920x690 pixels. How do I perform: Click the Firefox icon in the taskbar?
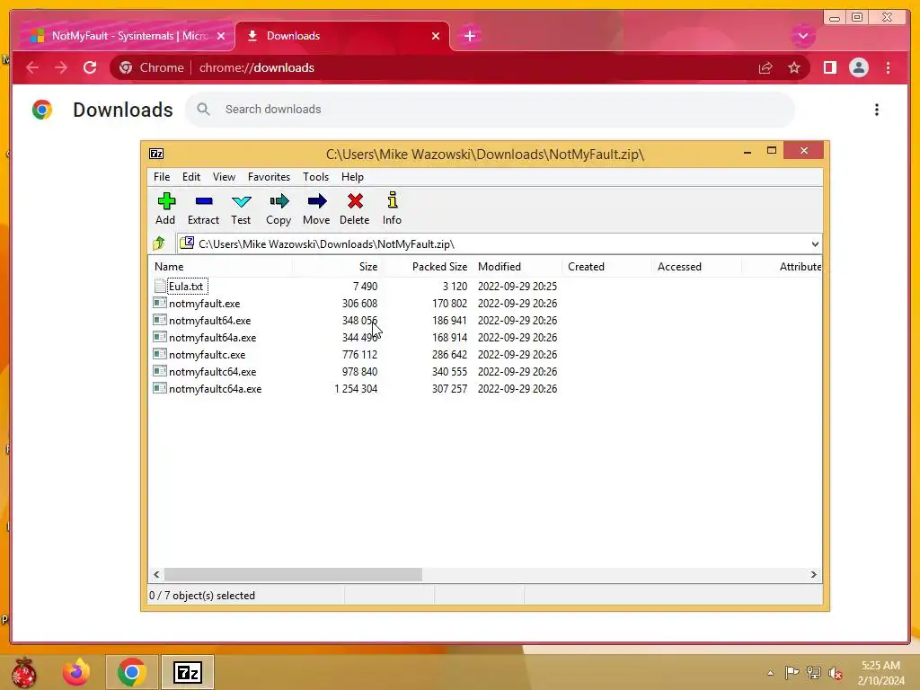point(77,672)
